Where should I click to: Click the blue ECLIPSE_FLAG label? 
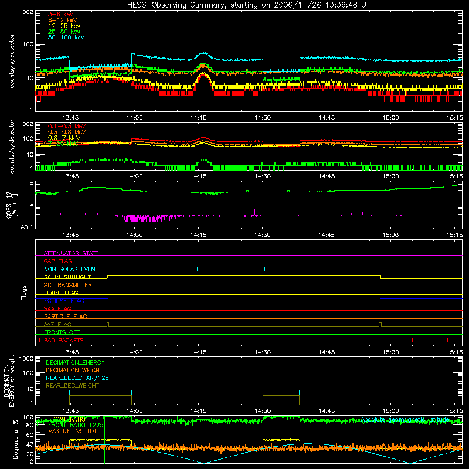(x=64, y=301)
